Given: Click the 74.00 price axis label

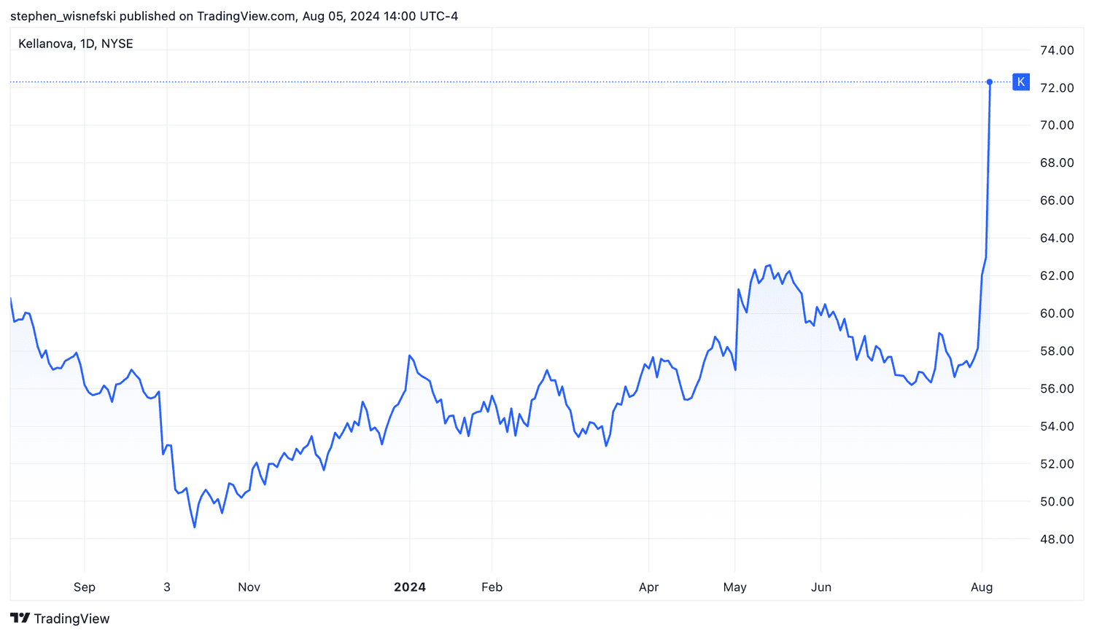Looking at the screenshot, I should (x=1057, y=50).
